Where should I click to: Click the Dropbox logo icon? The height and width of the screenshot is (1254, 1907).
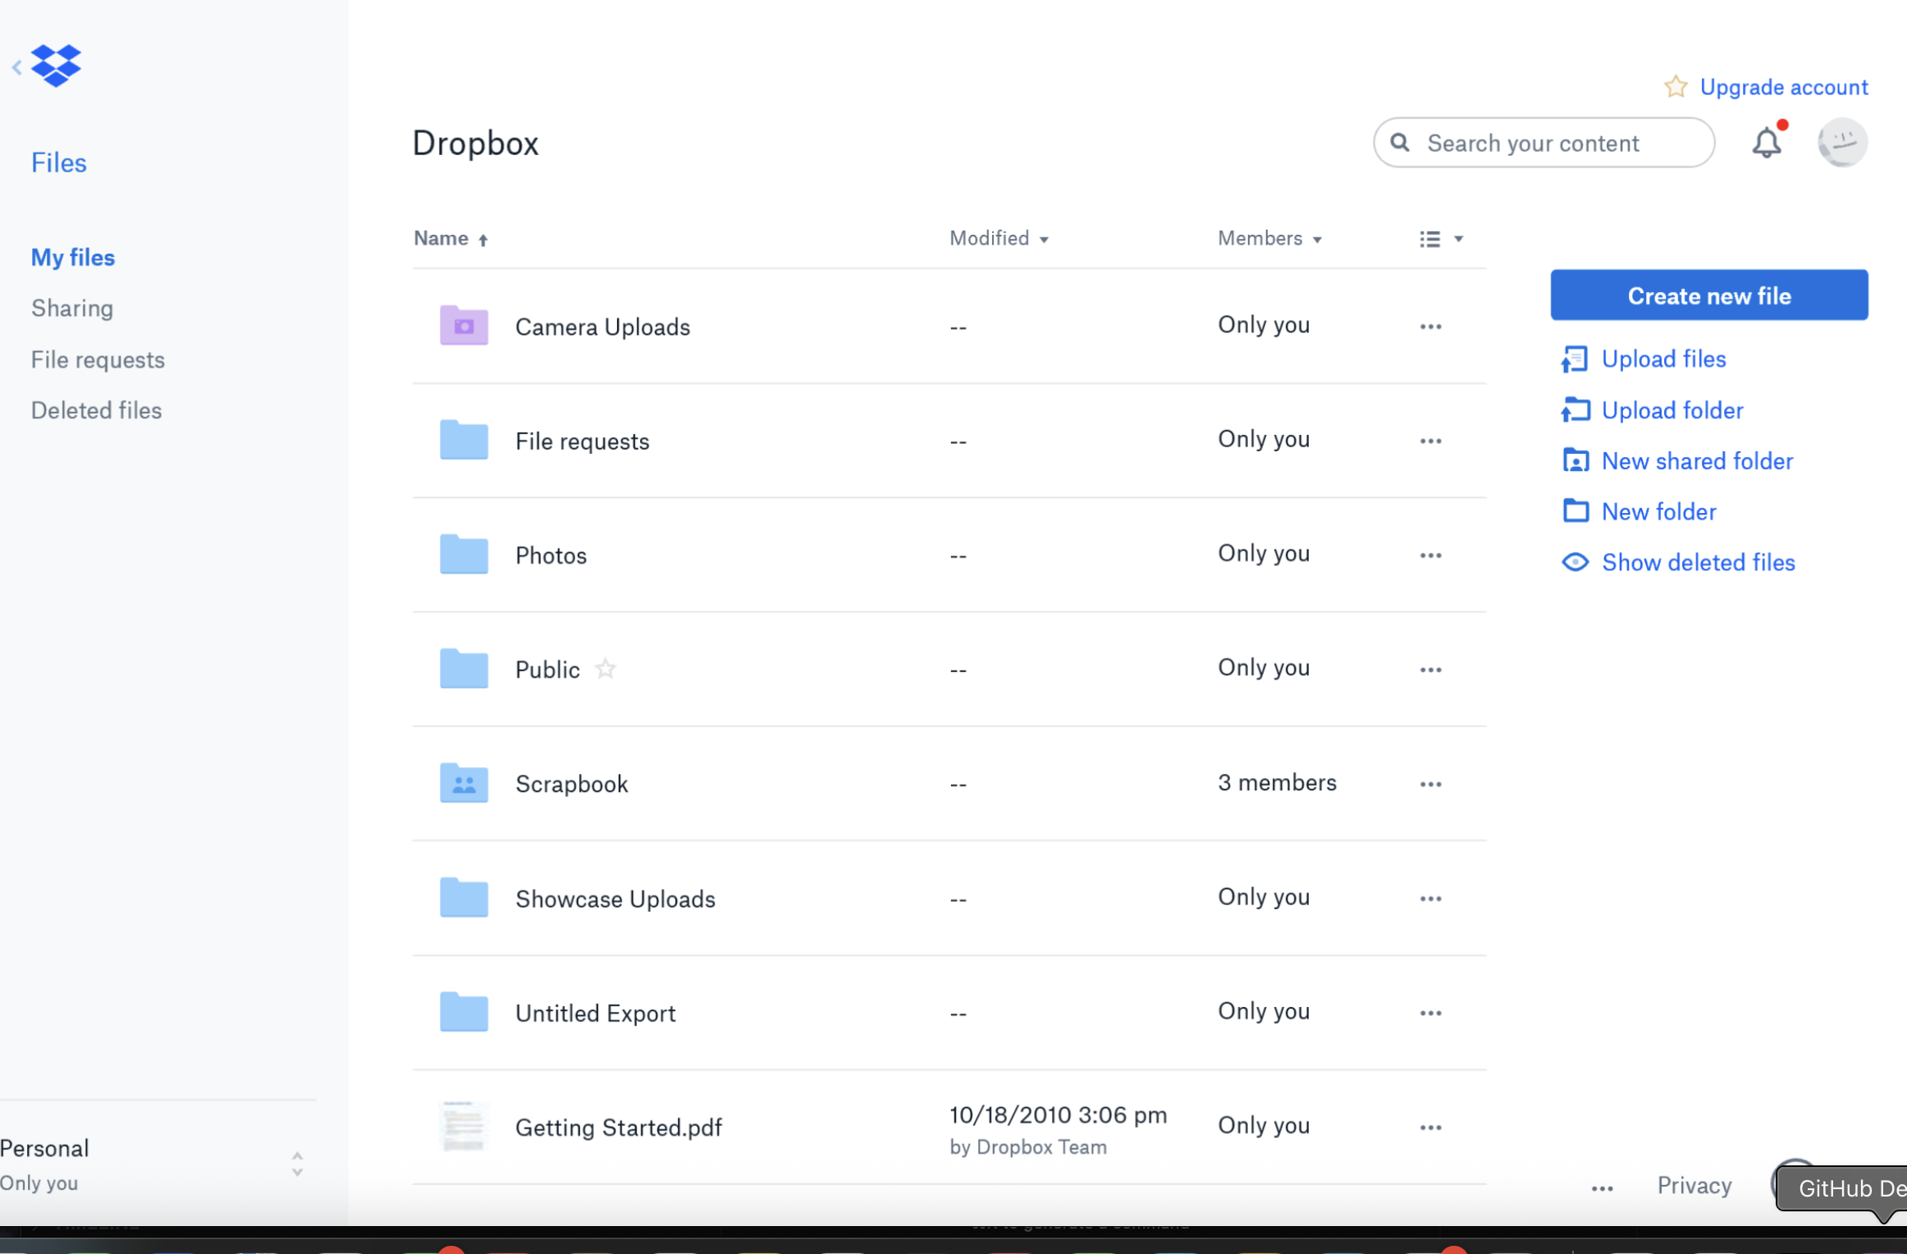pos(56,66)
